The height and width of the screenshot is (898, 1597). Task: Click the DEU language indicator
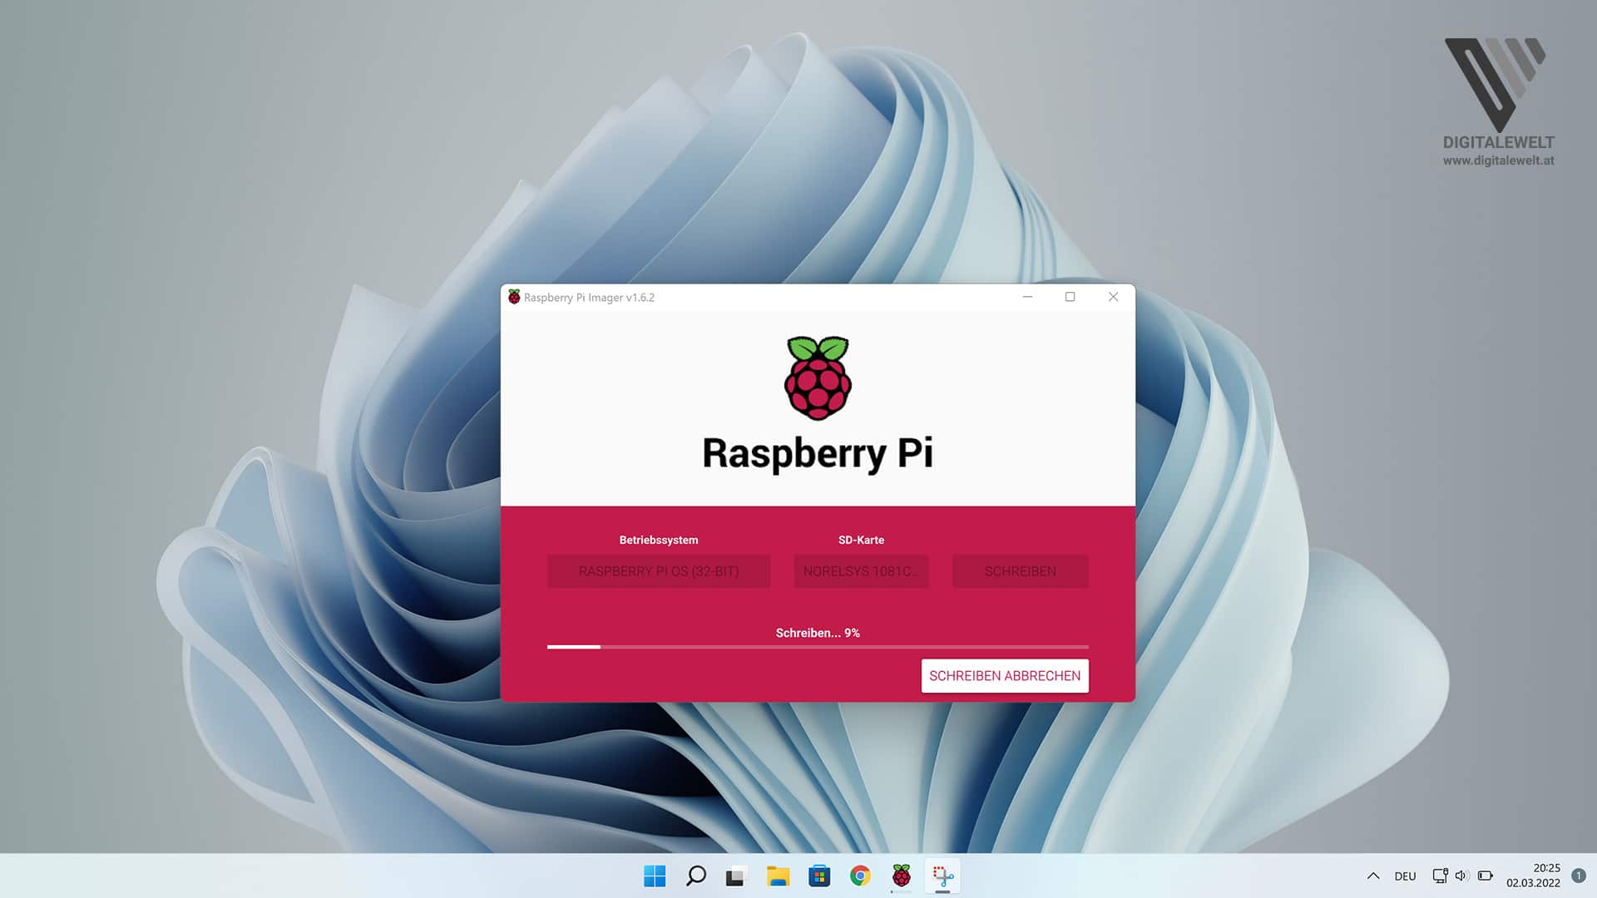(1405, 876)
